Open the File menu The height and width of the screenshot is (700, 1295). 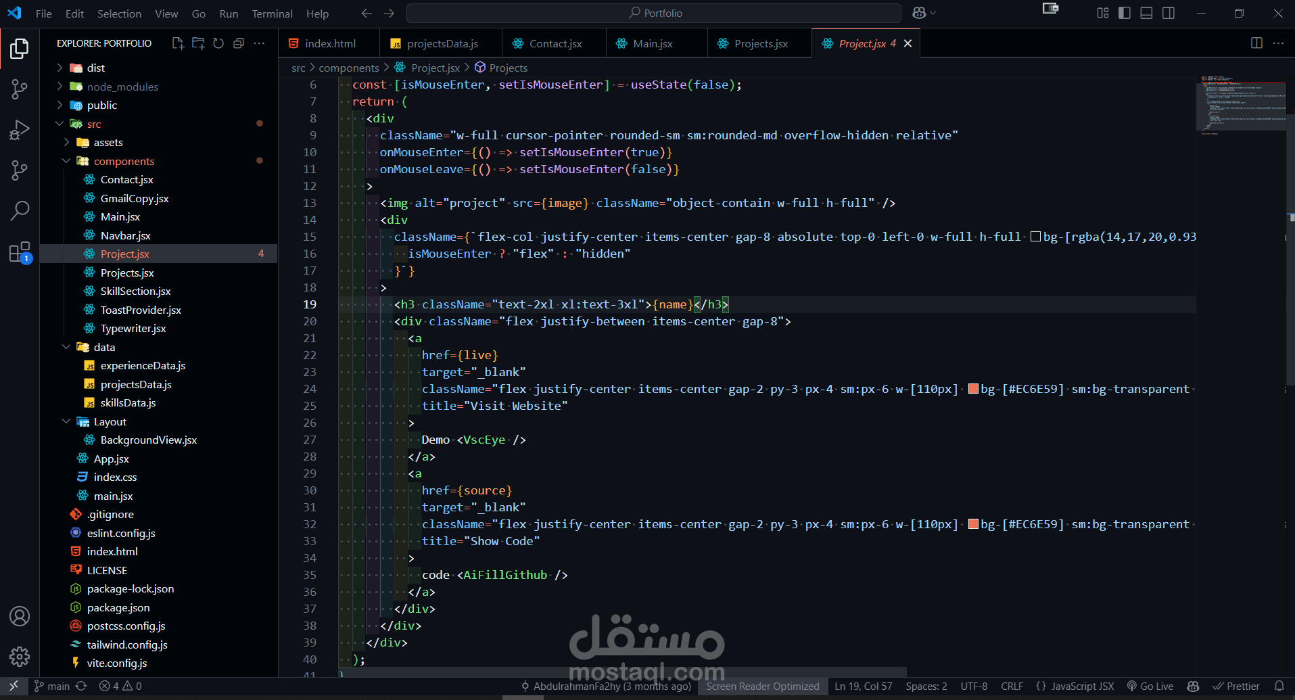[44, 14]
